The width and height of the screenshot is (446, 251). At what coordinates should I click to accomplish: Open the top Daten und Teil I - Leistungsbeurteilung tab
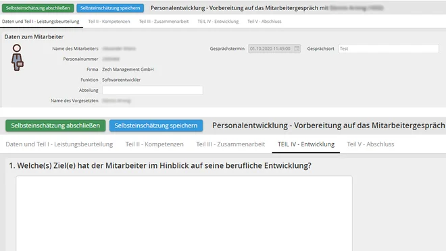pyautogui.click(x=41, y=22)
